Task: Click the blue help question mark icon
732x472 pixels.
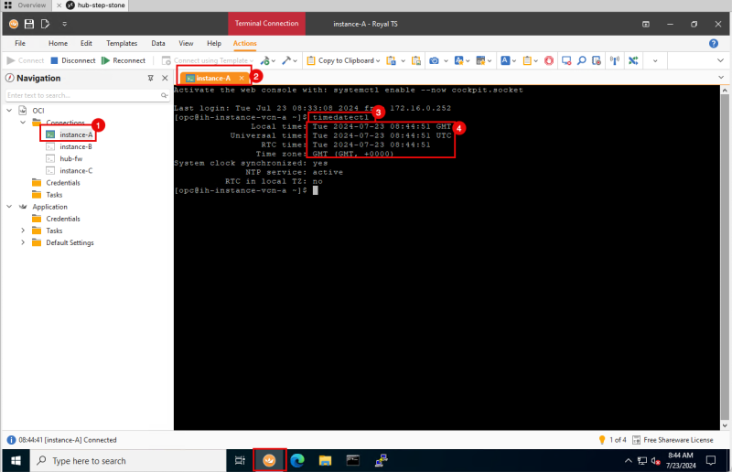Action: [x=713, y=43]
